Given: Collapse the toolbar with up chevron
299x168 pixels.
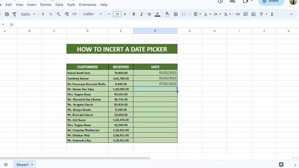Looking at the screenshot, I should click(291, 14).
